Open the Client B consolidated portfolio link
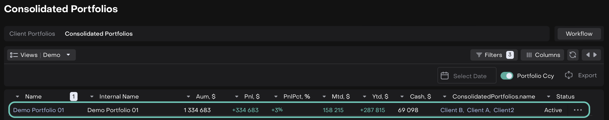Image resolution: width=609 pixels, height=120 pixels. coord(451,110)
